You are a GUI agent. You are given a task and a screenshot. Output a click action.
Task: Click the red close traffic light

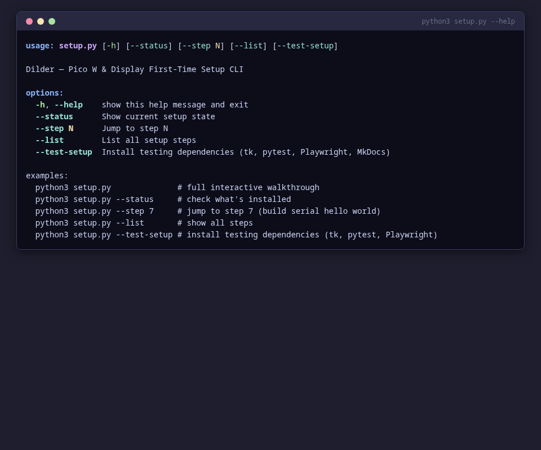(x=29, y=21)
